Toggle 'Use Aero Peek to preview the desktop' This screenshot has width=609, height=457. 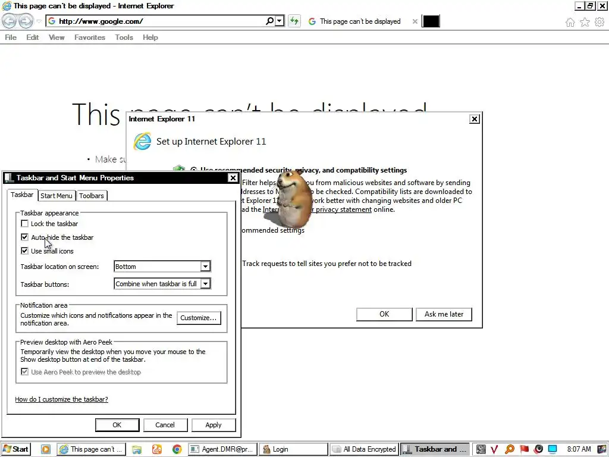point(24,371)
